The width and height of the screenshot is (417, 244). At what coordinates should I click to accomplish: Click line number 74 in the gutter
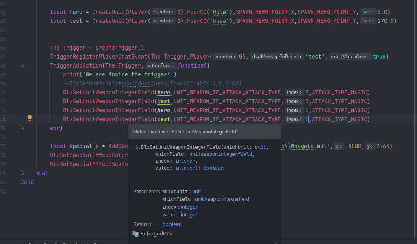tap(3, 119)
